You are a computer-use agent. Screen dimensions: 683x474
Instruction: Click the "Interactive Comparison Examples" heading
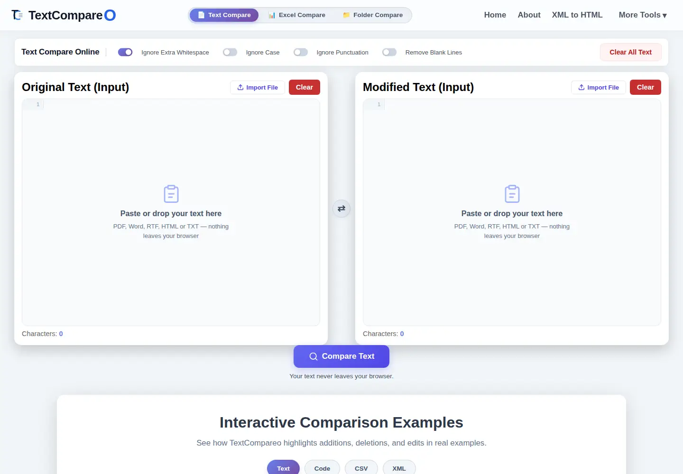(341, 422)
